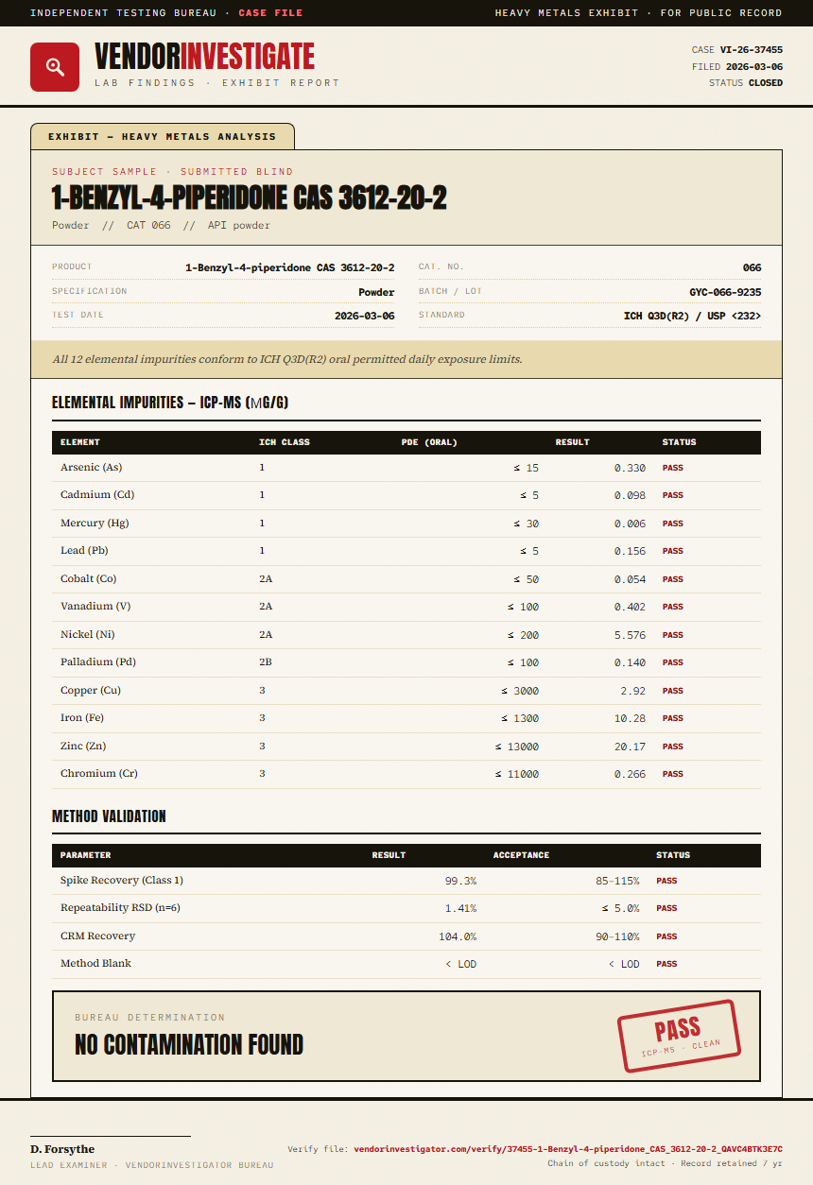
Task: Click the status CLOSED value
Action: [766, 83]
